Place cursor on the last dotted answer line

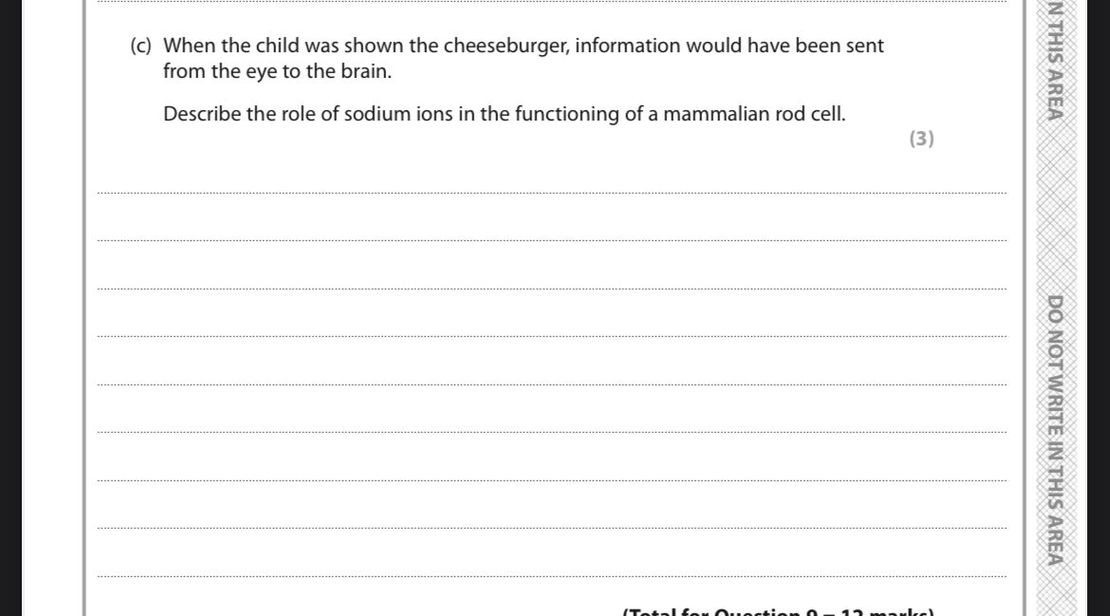551,576
